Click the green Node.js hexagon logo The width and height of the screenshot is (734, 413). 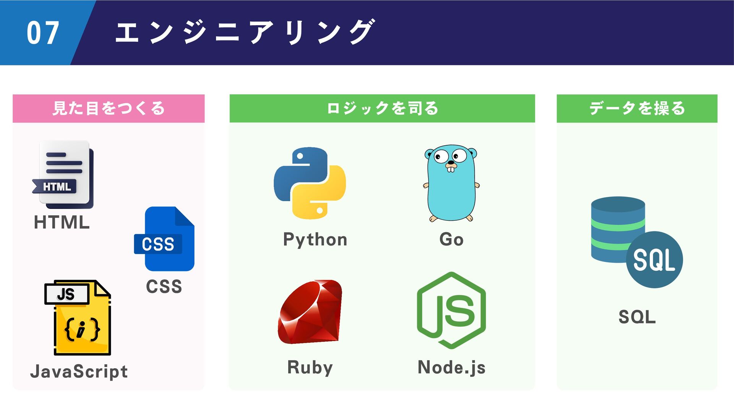tap(451, 311)
